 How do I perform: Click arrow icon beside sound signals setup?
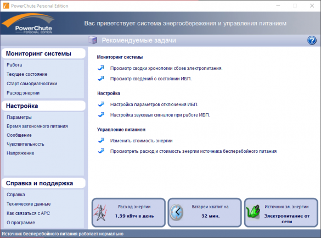pyautogui.click(x=101, y=114)
